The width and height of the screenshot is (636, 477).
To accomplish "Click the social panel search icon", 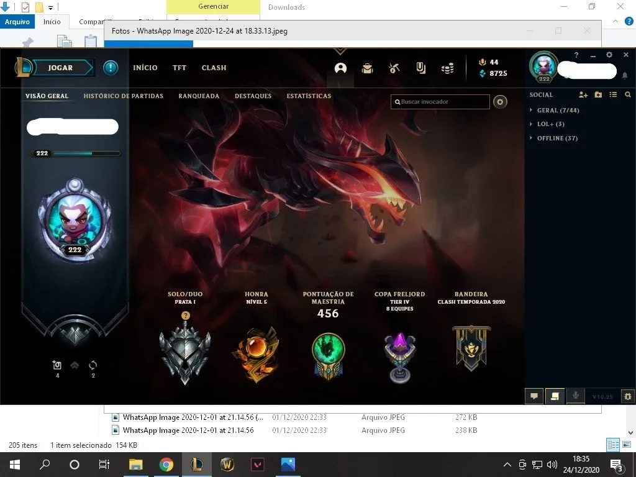I will pyautogui.click(x=627, y=94).
